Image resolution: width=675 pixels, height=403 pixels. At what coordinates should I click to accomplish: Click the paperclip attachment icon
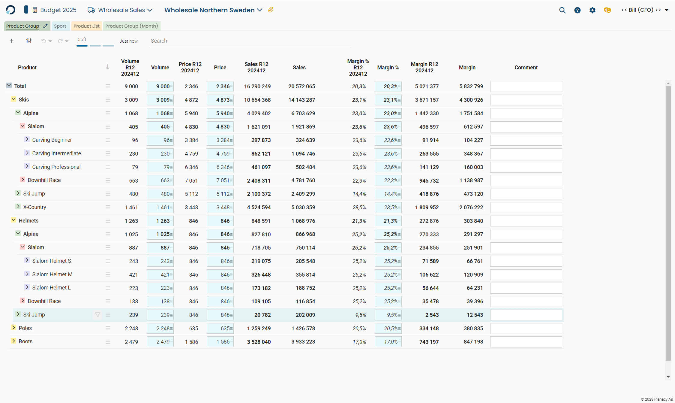pos(271,10)
